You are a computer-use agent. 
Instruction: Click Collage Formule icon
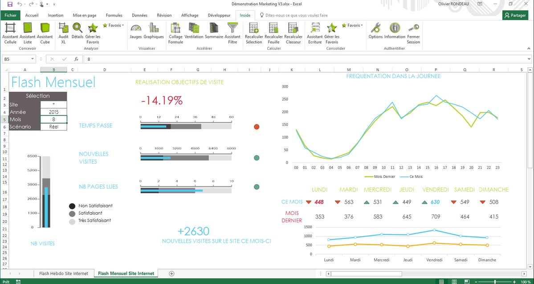tap(175, 33)
